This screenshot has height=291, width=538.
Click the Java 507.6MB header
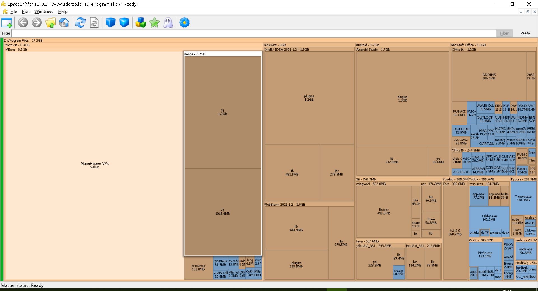[398, 241]
